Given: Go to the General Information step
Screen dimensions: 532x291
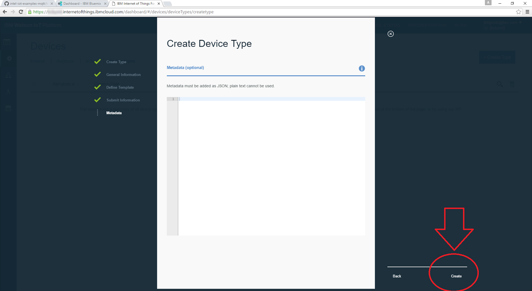Looking at the screenshot, I should coord(123,75).
